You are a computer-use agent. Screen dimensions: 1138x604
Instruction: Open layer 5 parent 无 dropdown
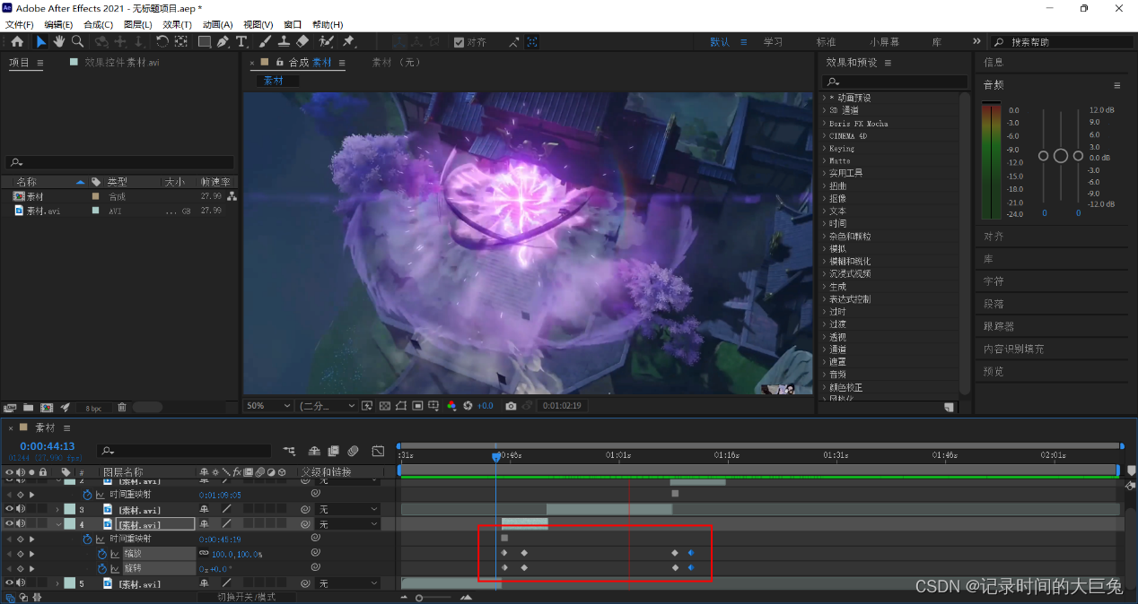348,583
